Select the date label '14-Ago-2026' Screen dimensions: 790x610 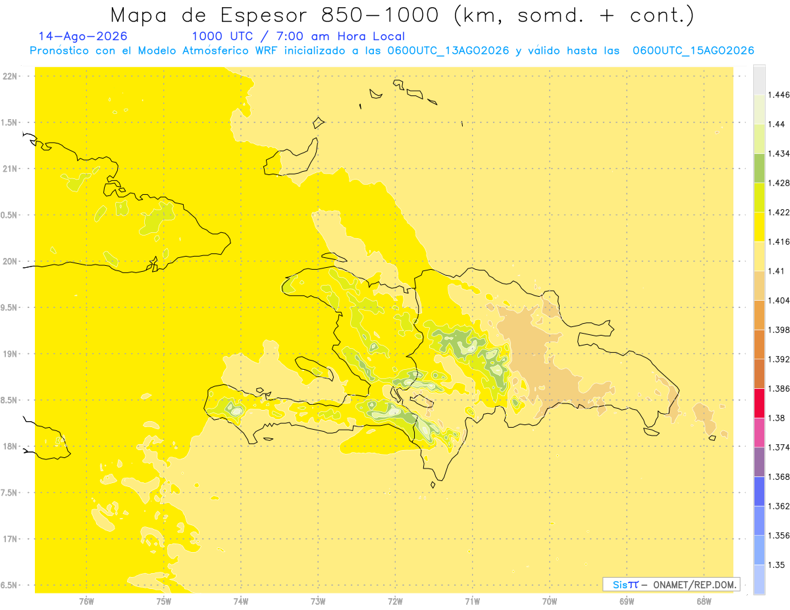tap(83, 36)
